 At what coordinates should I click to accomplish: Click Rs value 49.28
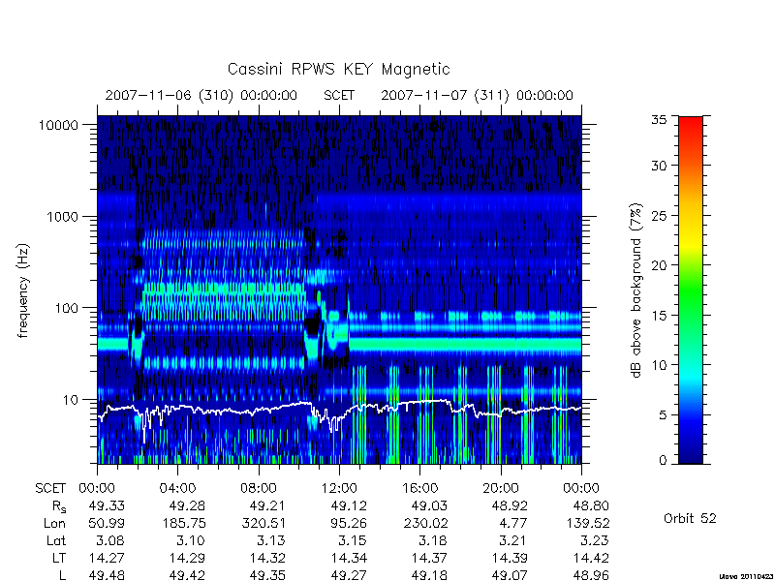click(x=187, y=505)
